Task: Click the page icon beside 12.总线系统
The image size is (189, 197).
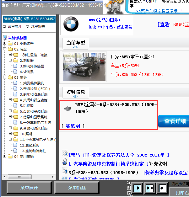Action: (15, 145)
